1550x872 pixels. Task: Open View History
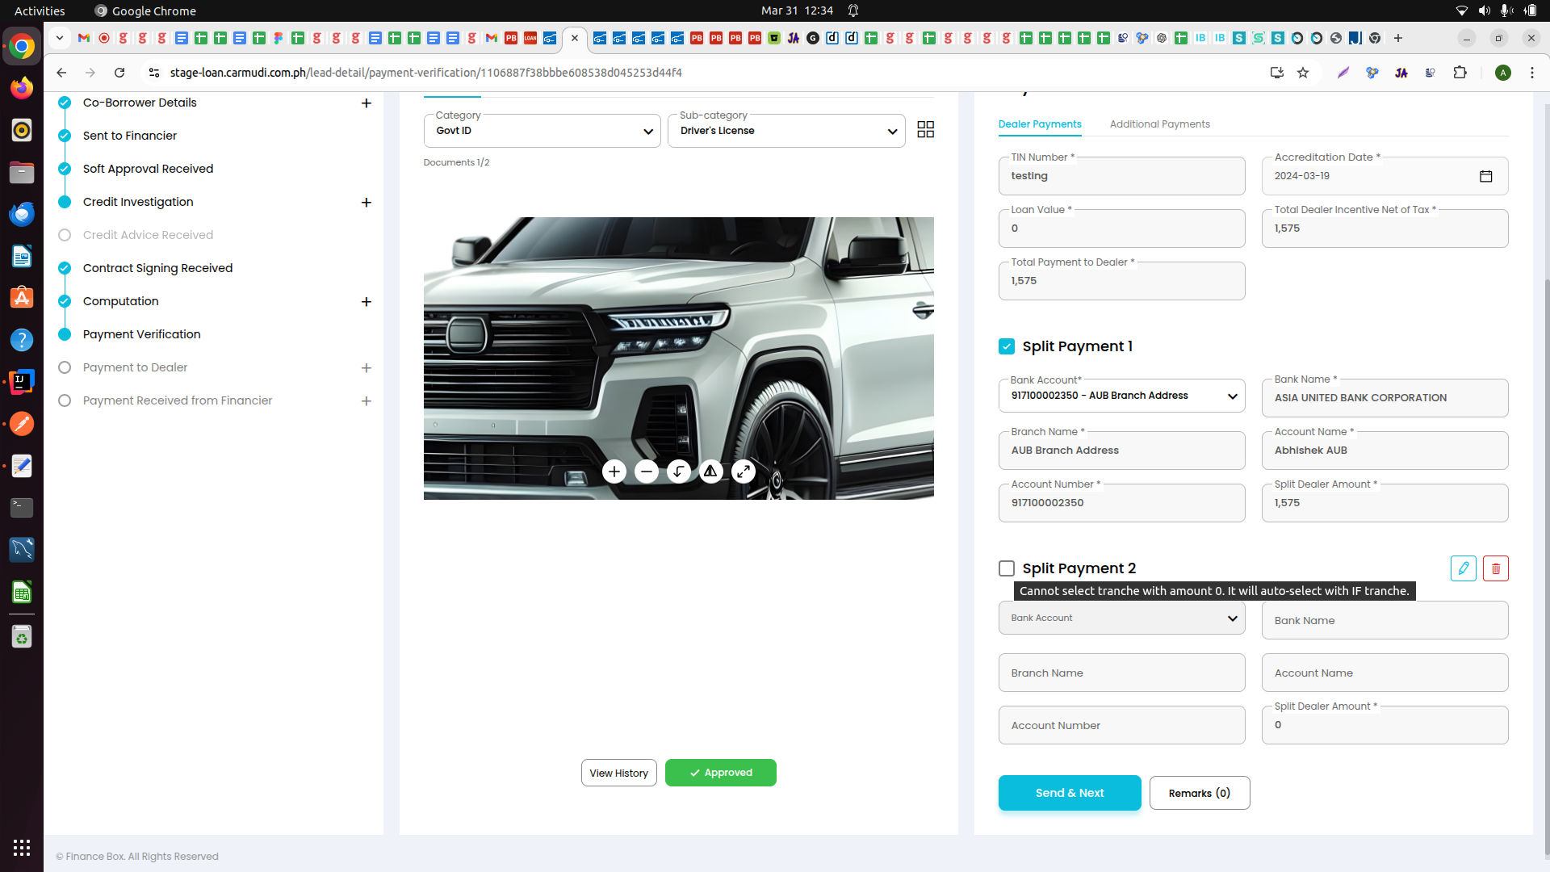tap(618, 773)
